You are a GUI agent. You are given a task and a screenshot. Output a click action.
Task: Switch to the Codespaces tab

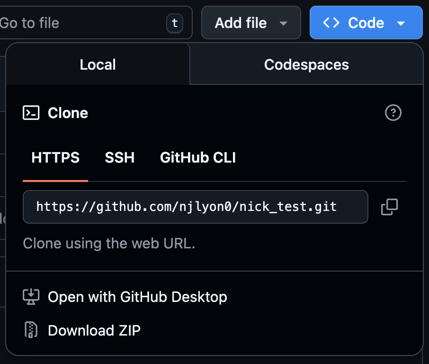[x=306, y=64]
